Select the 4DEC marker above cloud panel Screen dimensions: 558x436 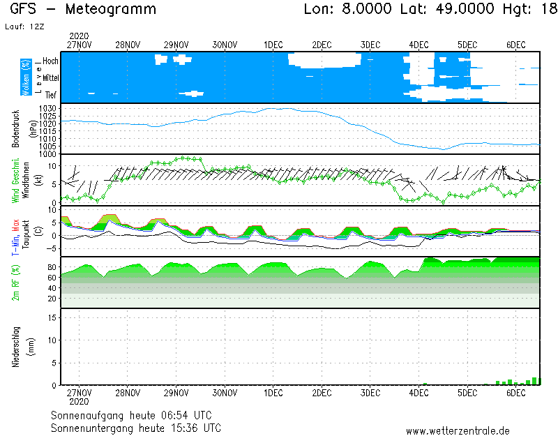pyautogui.click(x=418, y=45)
